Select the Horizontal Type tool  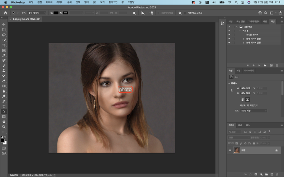tap(4, 106)
